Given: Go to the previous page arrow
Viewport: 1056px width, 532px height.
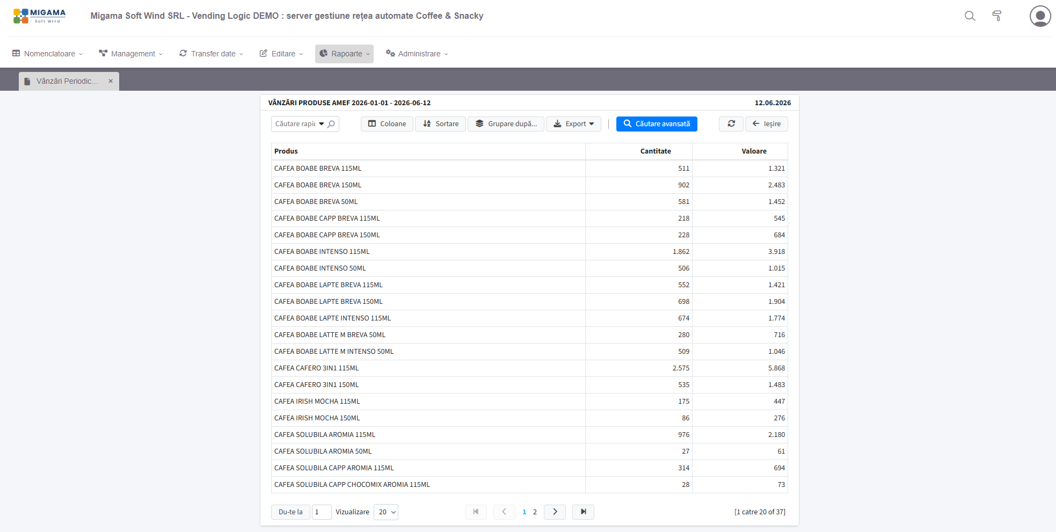Looking at the screenshot, I should coord(504,512).
